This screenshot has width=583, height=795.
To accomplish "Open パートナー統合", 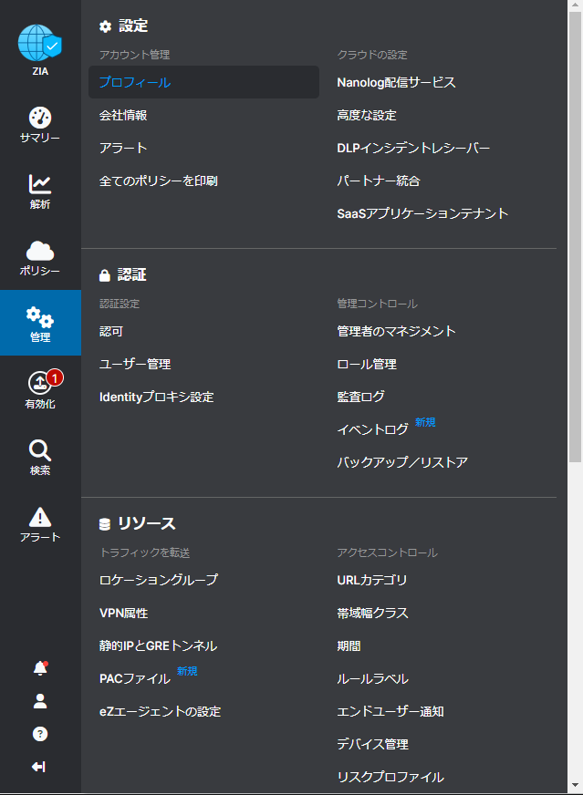I will click(379, 181).
